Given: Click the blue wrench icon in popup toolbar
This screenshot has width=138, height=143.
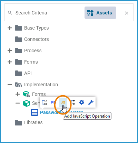Looking at the screenshot, I should 91,102.
